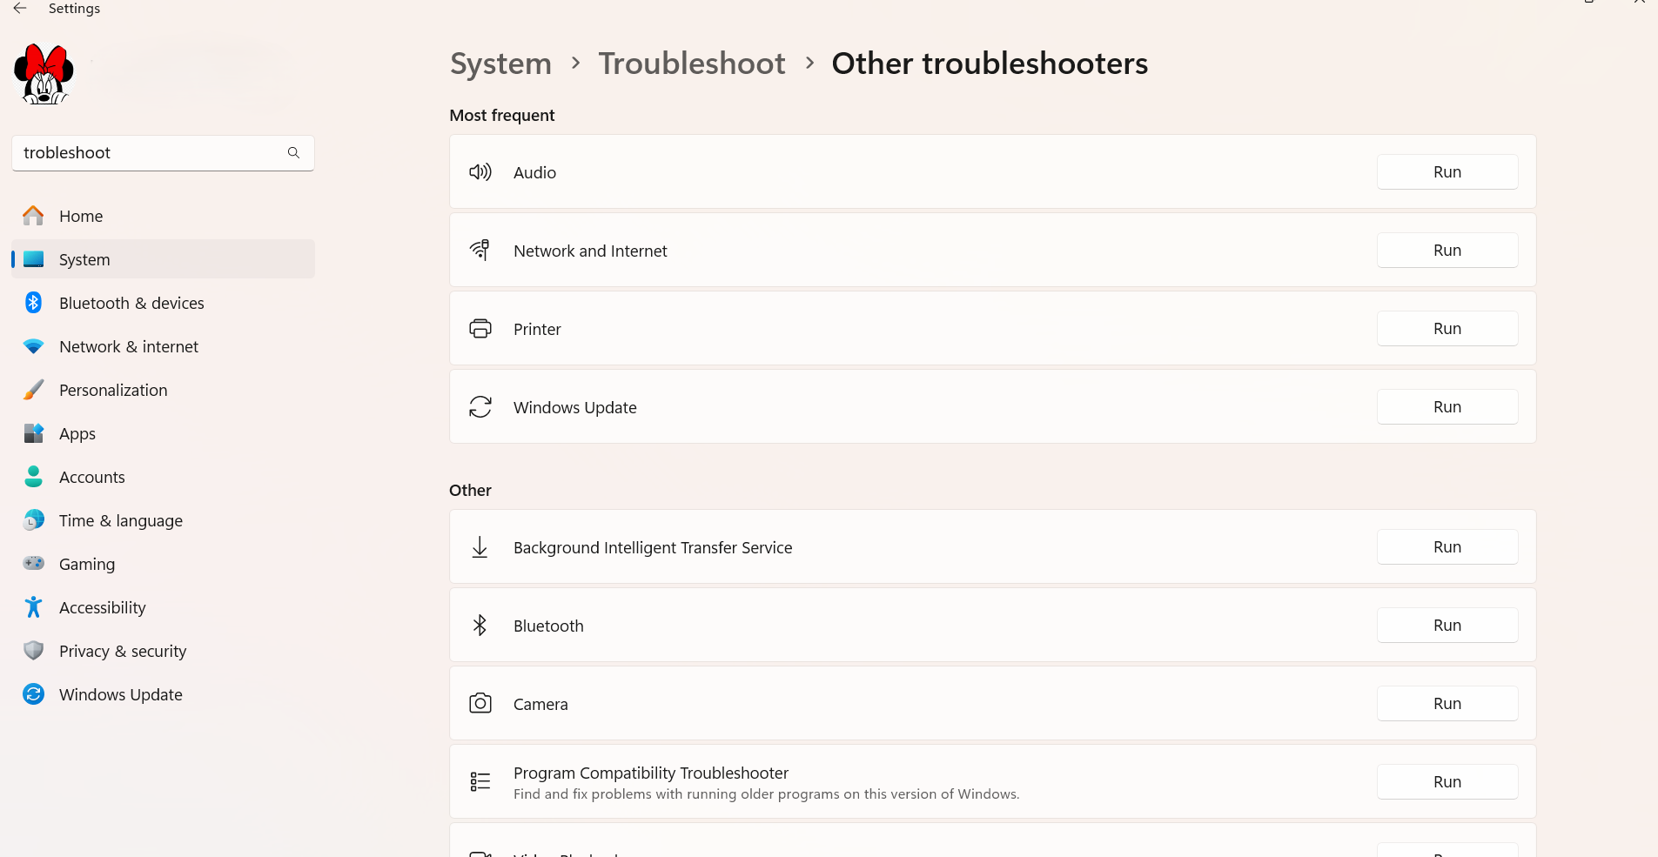The height and width of the screenshot is (857, 1658).
Task: Run the Windows Update troubleshooter
Action: click(x=1446, y=406)
